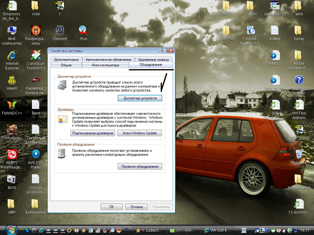Click the EN language indicator
The image size is (314, 235).
click(244, 230)
